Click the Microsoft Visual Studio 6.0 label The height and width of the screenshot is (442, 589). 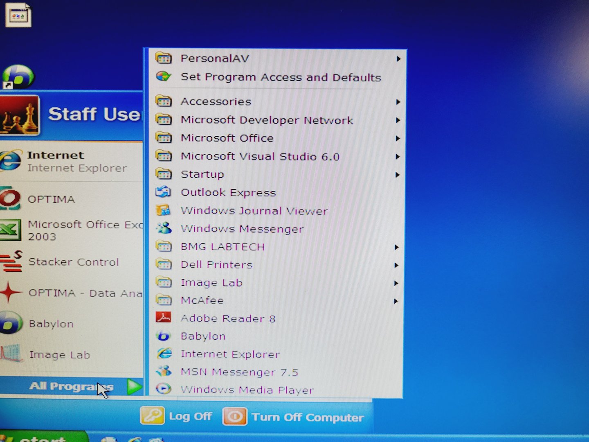[260, 156]
